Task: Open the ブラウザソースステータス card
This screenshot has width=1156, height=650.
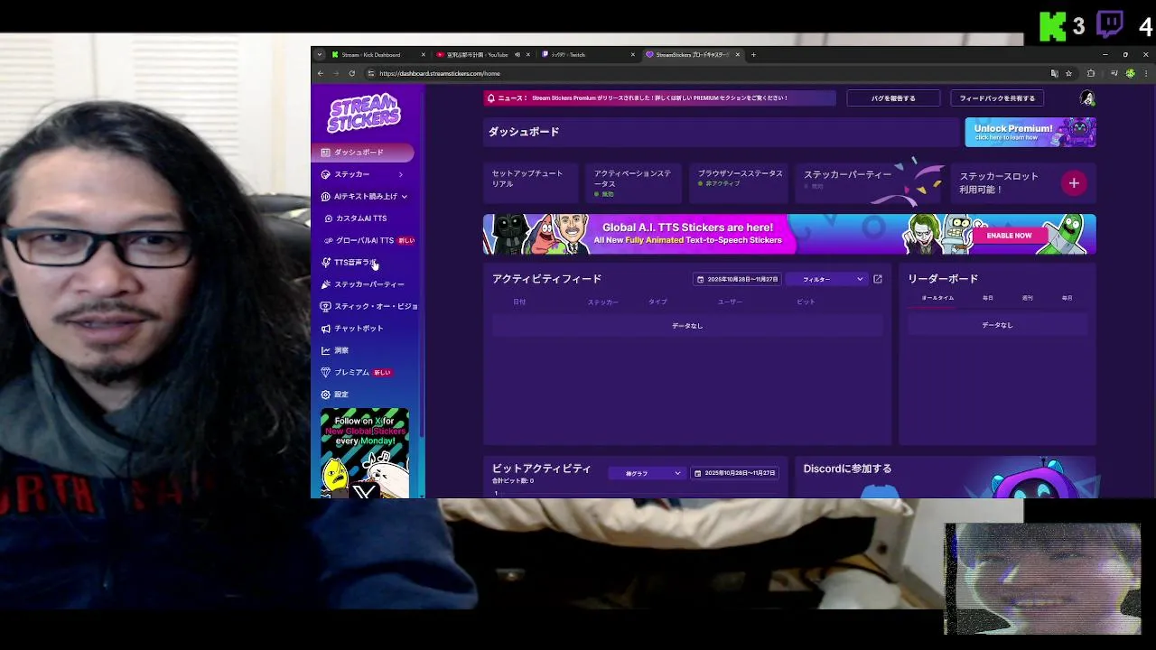Action: coord(740,182)
